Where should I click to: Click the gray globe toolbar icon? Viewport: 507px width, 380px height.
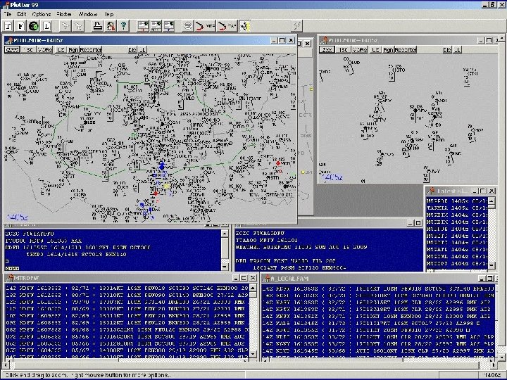[x=187, y=26]
